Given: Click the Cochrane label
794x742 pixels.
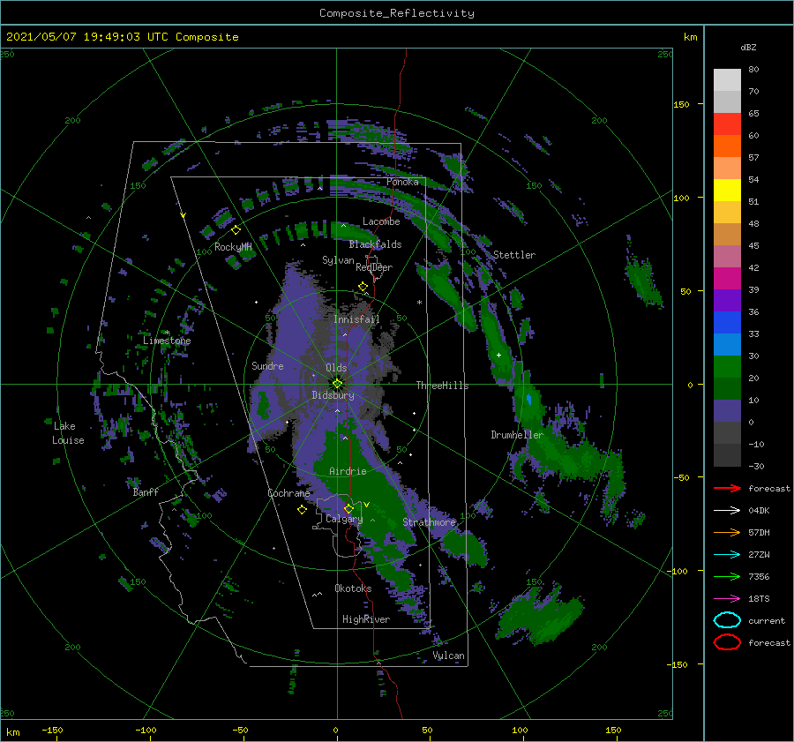Looking at the screenshot, I should pyautogui.click(x=288, y=493).
